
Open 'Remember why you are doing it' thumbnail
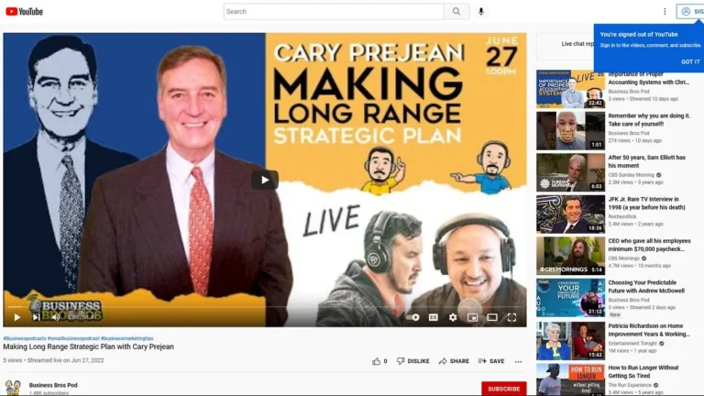click(x=570, y=131)
